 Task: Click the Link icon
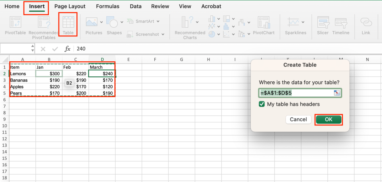point(366,22)
